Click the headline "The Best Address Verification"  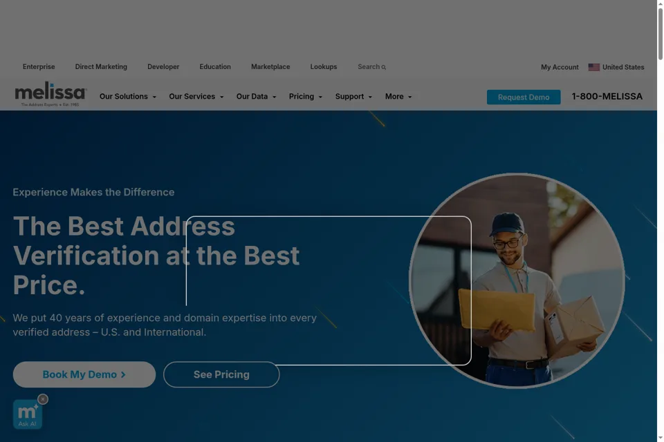click(156, 256)
